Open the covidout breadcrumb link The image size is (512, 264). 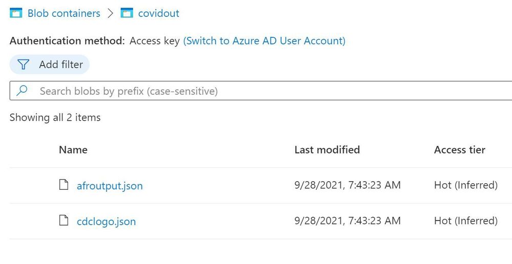pos(159,13)
